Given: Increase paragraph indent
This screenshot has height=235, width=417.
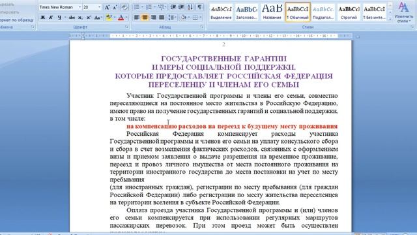Looking at the screenshot, I should (x=181, y=7).
